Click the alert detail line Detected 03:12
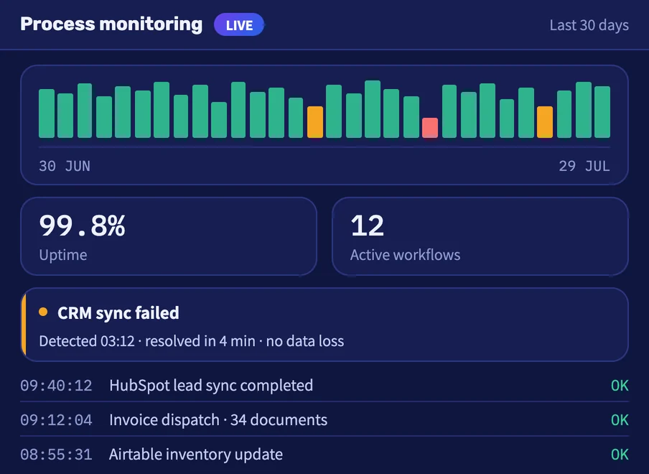 [x=191, y=341]
